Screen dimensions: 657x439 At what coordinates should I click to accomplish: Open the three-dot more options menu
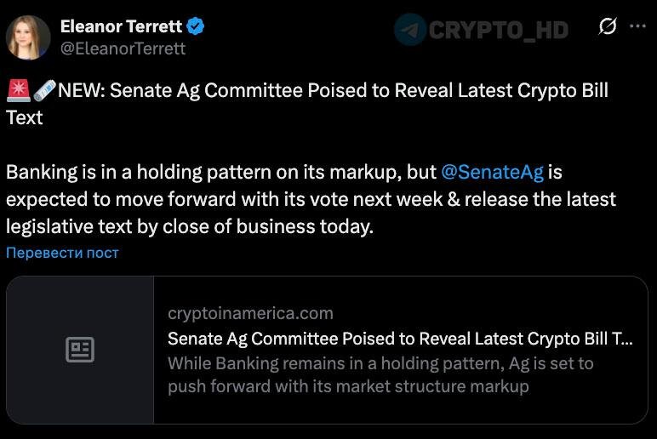tap(637, 26)
